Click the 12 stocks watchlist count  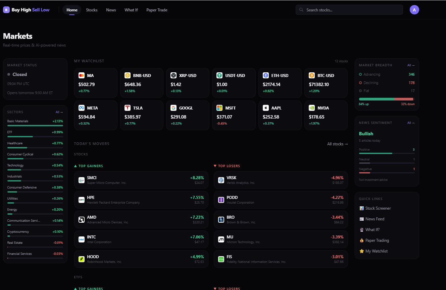[x=341, y=61]
